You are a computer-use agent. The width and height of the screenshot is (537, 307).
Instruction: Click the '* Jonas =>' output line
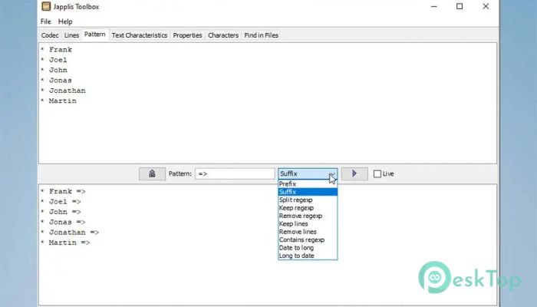(x=63, y=223)
